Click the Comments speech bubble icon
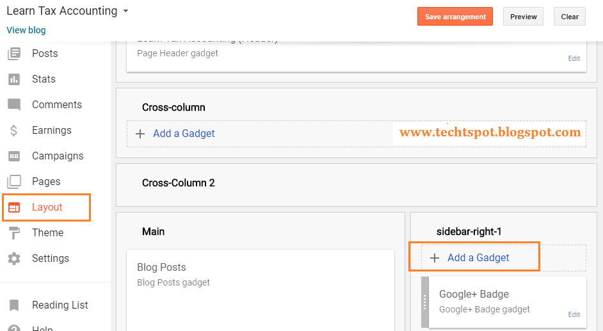The height and width of the screenshot is (331, 603). pyautogui.click(x=14, y=104)
